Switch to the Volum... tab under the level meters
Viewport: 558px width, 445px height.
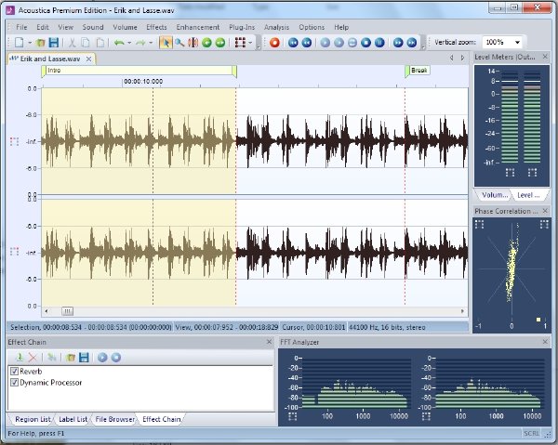point(495,195)
